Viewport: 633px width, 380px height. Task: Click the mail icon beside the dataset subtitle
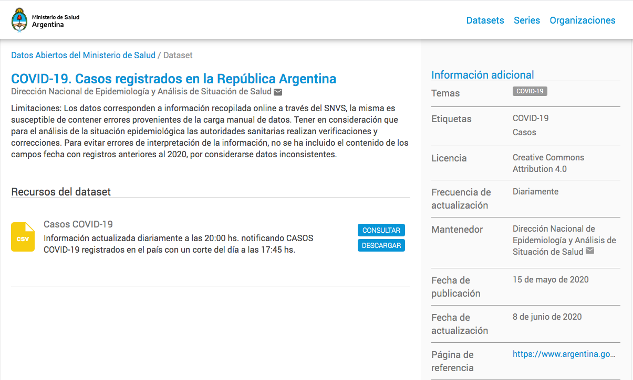pyautogui.click(x=278, y=92)
